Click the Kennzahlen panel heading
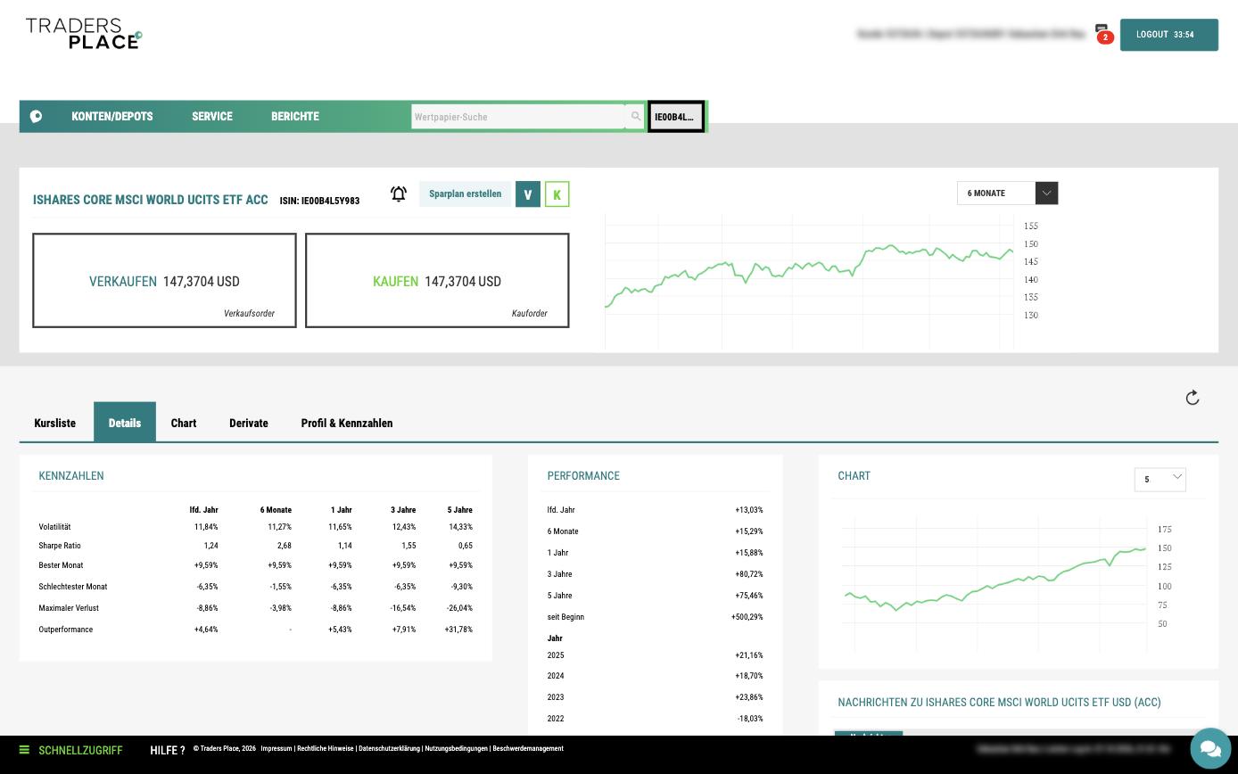The height and width of the screenshot is (774, 1238). [x=71, y=476]
